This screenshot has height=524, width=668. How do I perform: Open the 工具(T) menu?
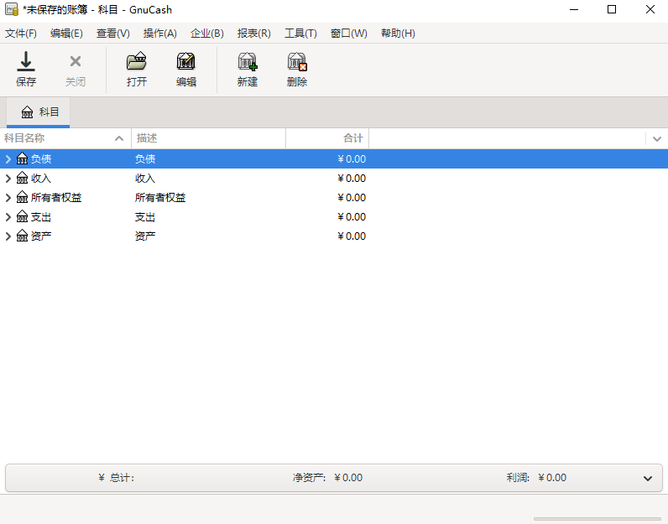tap(300, 34)
